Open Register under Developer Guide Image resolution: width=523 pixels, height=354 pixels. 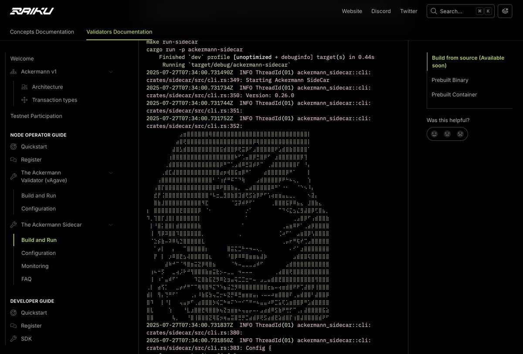point(31,326)
